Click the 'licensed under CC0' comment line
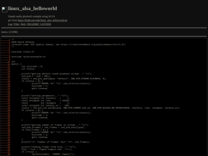 [x=69, y=45]
